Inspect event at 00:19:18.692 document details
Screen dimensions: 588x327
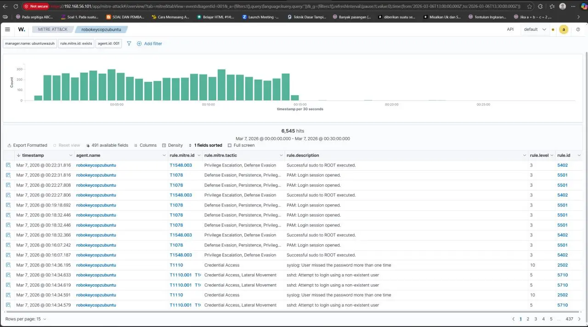click(x=8, y=205)
